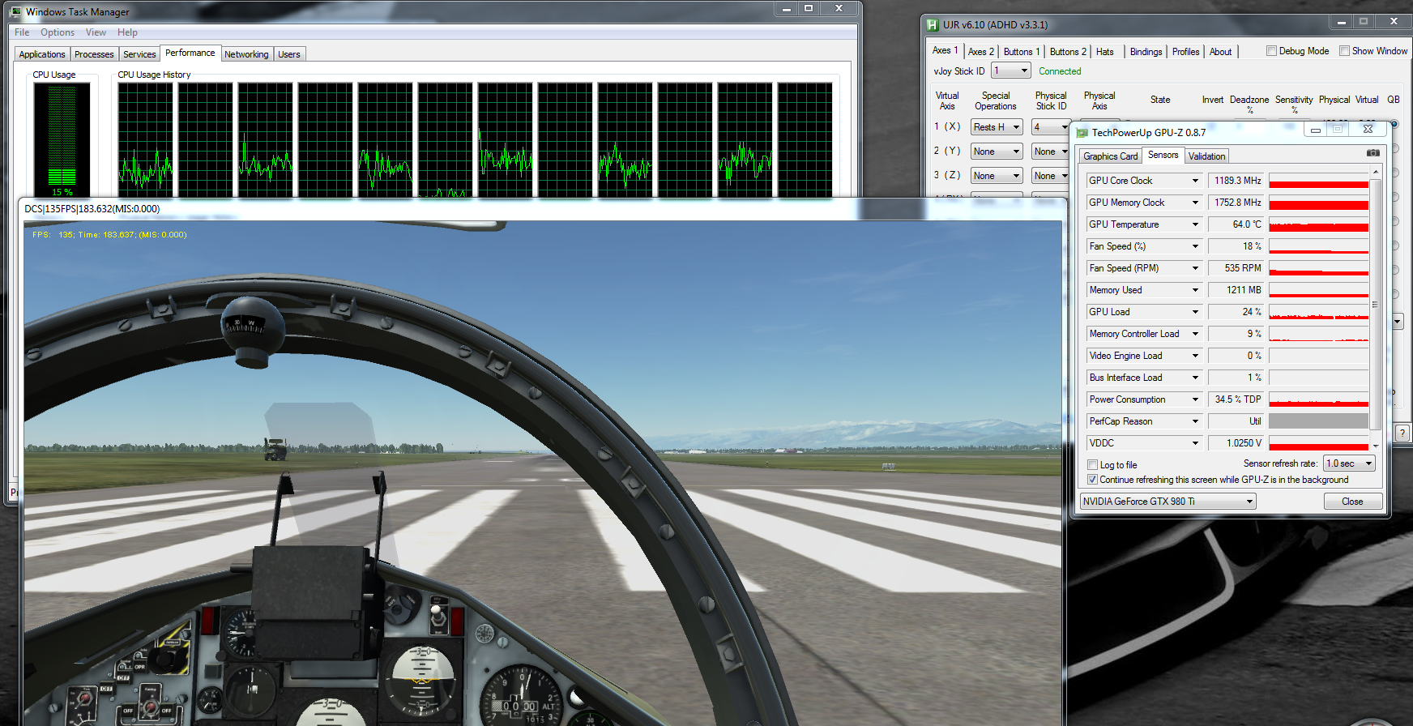
Task: Select the Axes 1 tab in UJR
Action: click(945, 50)
